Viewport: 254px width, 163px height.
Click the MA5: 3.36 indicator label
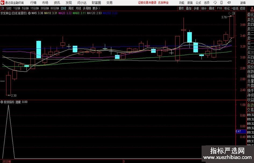pyautogui.click(x=37, y=13)
